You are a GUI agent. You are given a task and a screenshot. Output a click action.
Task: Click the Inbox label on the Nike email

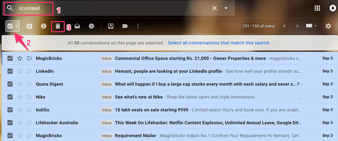(107, 97)
